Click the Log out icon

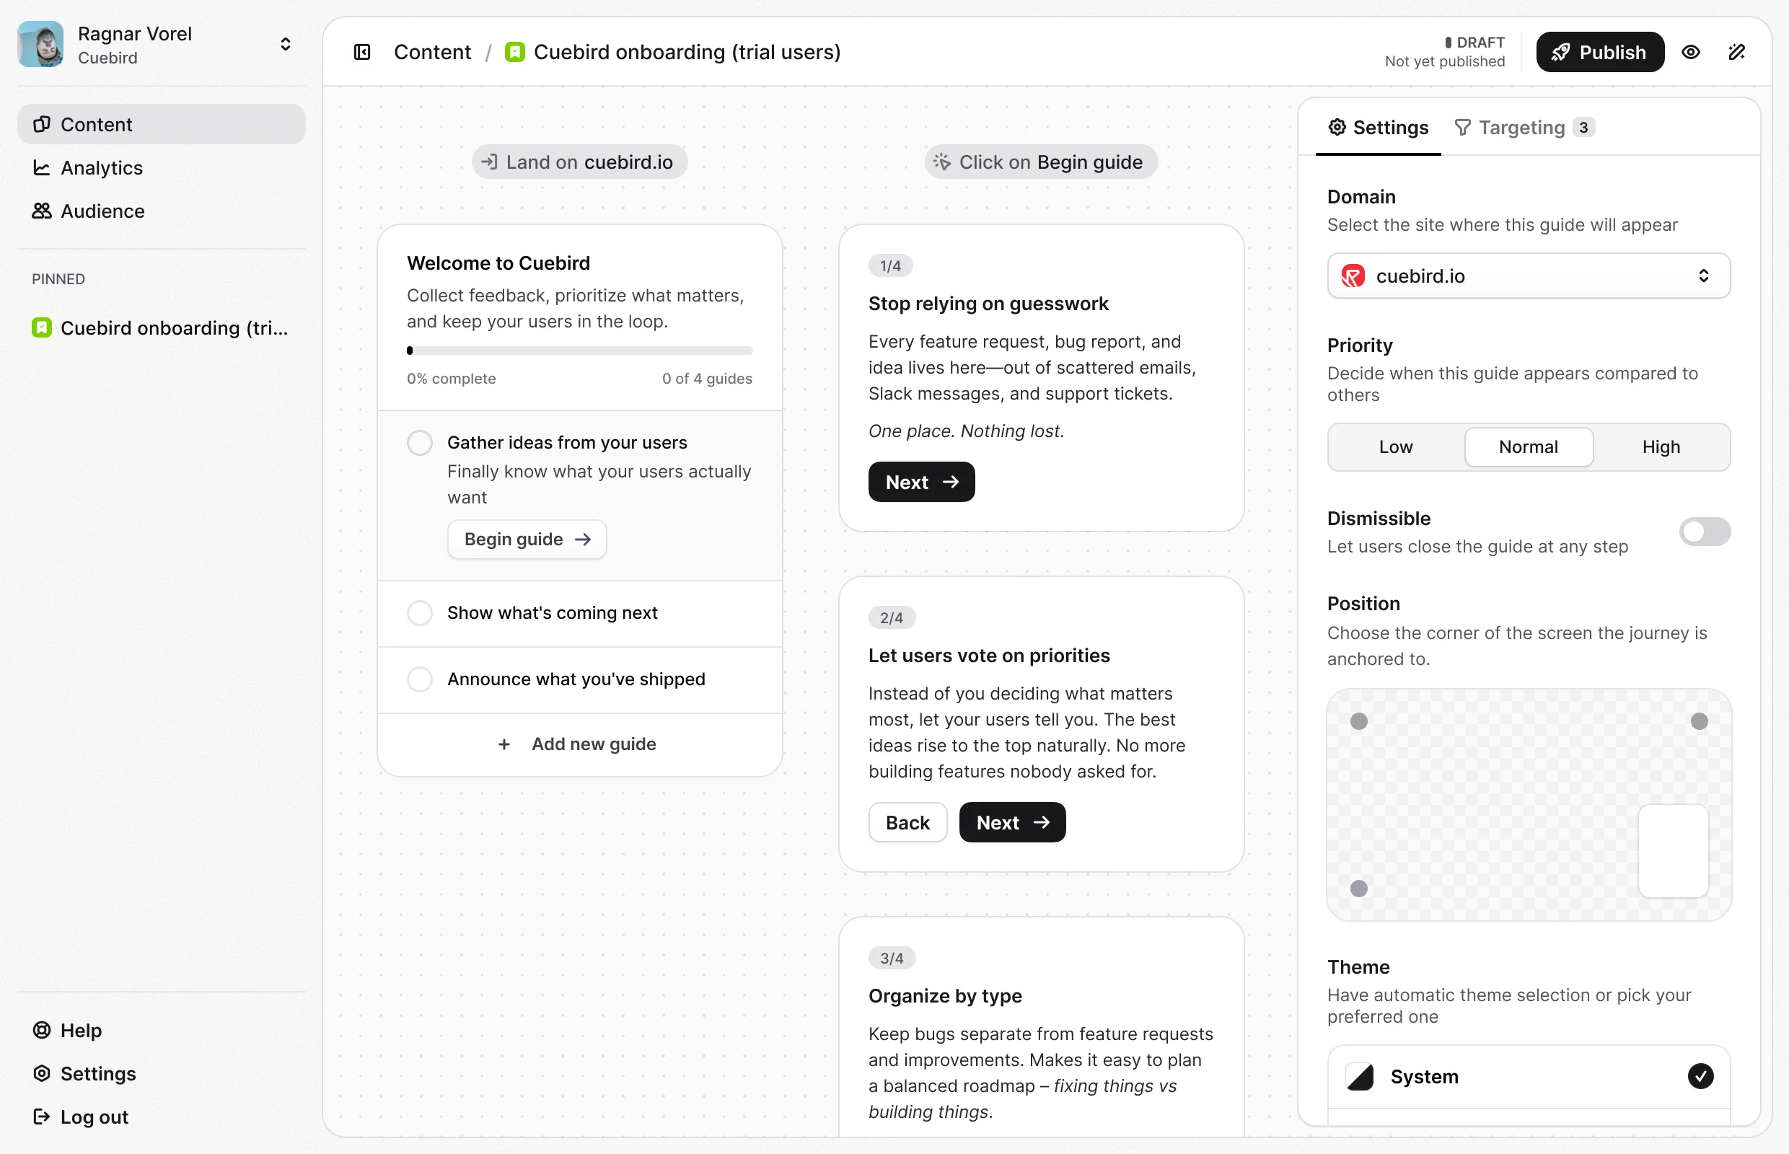[41, 1116]
